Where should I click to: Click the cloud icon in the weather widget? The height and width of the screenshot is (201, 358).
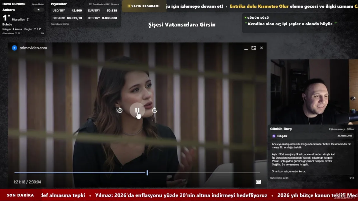[39, 10]
